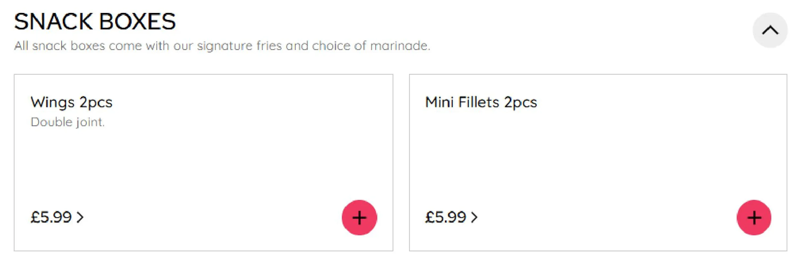Click the SNACK BOXES section heading
Viewport: 800px width, 263px height.
tap(95, 22)
